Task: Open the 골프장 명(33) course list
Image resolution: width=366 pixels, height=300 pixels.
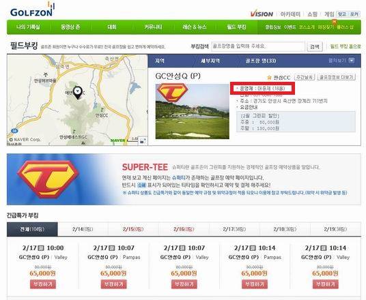Action: click(x=260, y=61)
